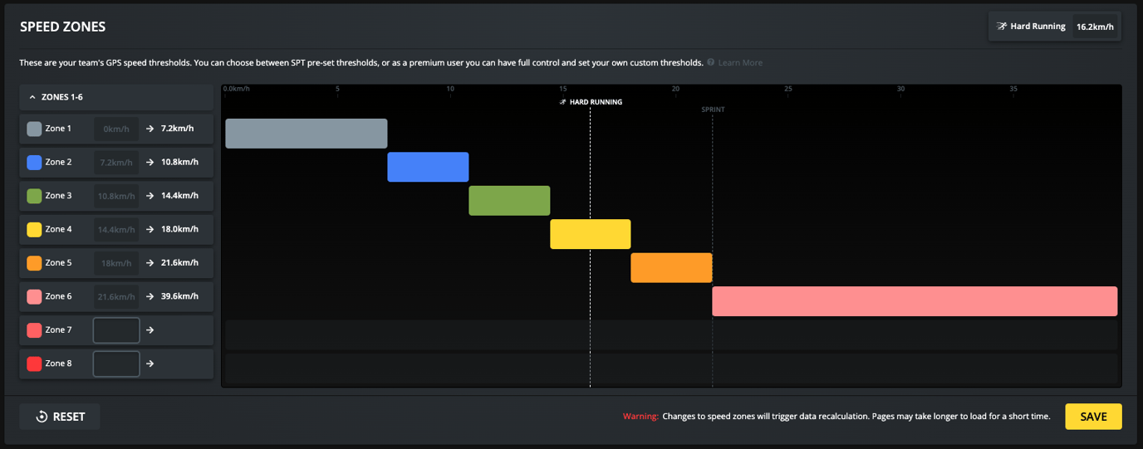Viewport: 1143px width, 449px height.
Task: Reset the speed zones
Action: (x=60, y=417)
